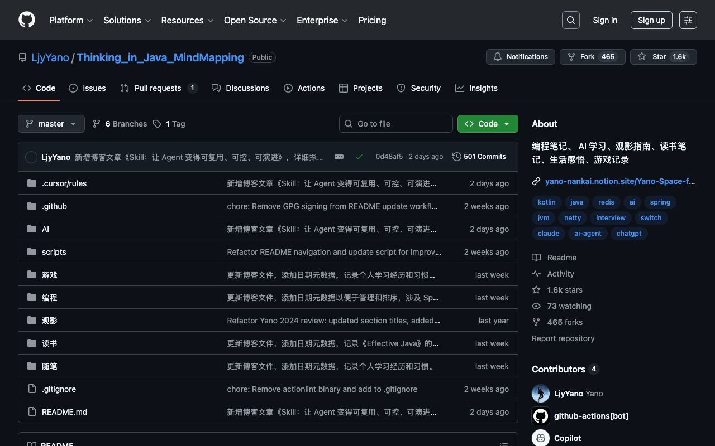Switch to the Pull requests tab
715x446 pixels.
coord(158,88)
